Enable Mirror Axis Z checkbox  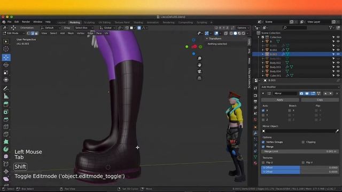tap(263, 120)
